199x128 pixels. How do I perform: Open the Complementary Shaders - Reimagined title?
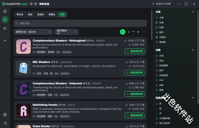pyautogui.click(x=59, y=41)
